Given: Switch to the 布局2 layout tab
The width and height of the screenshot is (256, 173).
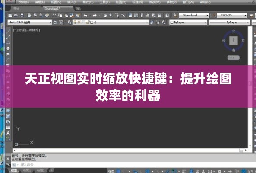Looking at the screenshot, I should click(x=41, y=170).
